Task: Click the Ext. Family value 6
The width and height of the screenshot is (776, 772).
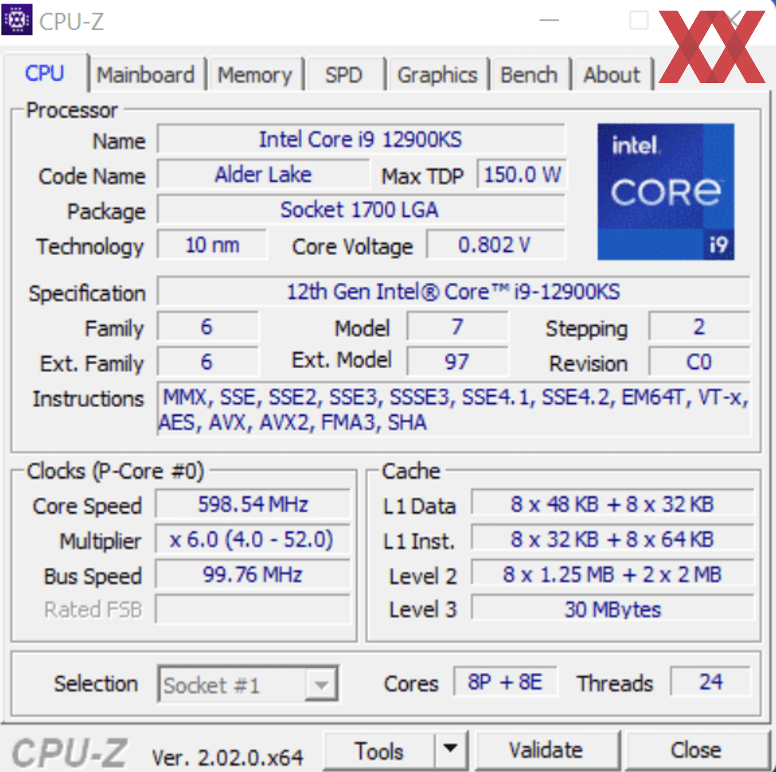Action: [x=207, y=362]
